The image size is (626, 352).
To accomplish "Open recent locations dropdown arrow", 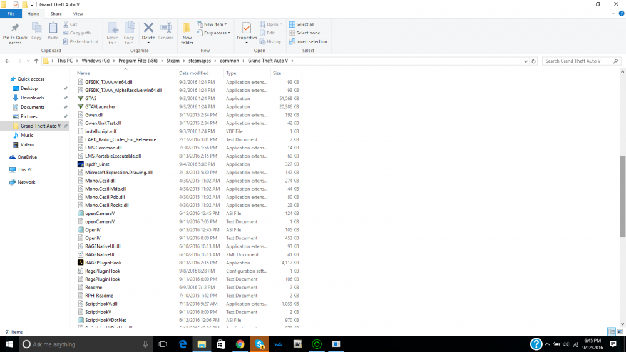I will point(28,61).
